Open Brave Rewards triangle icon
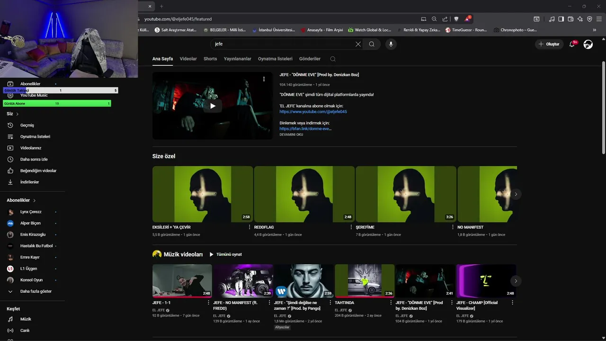This screenshot has height=341, width=606. [x=467, y=19]
